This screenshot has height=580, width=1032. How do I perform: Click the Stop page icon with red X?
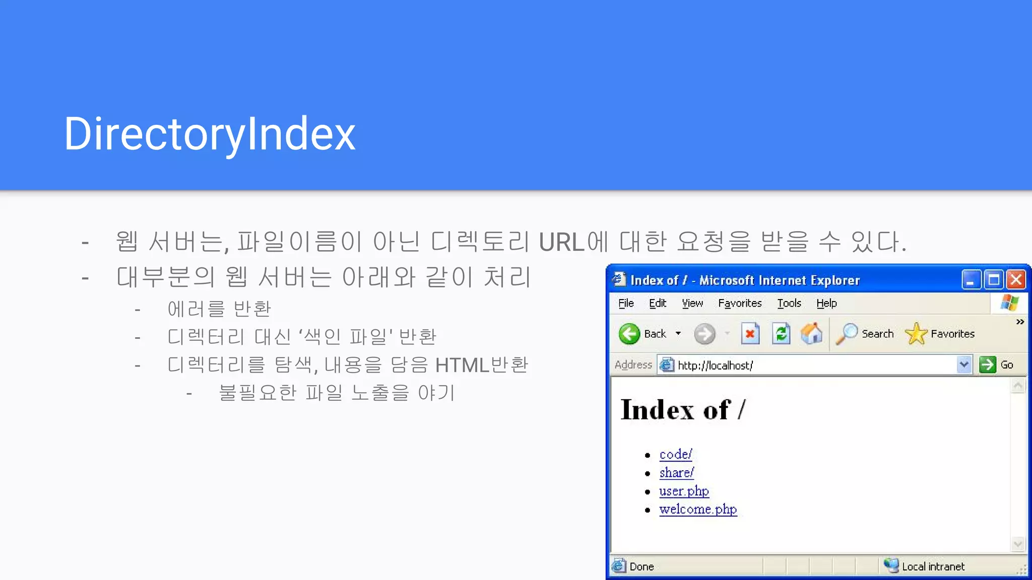(x=750, y=334)
